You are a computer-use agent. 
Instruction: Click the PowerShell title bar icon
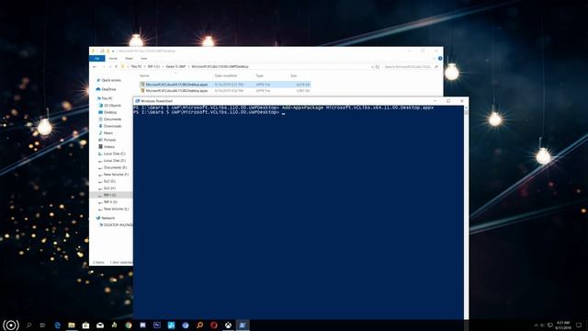pos(137,101)
